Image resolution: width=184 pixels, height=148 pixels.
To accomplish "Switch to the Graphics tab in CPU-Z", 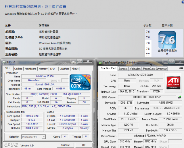I will click(x=64, y=69).
